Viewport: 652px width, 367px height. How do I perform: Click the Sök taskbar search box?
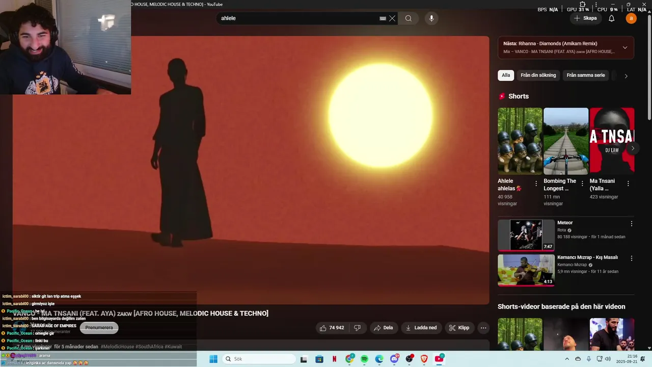pos(258,359)
